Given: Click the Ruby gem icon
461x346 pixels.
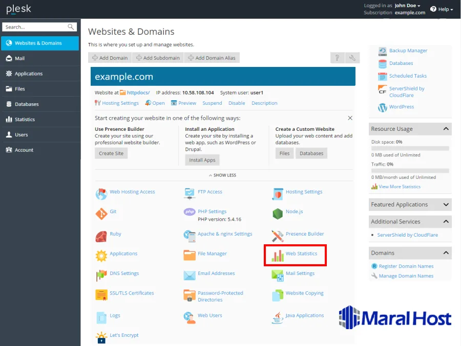Looking at the screenshot, I should tap(101, 236).
